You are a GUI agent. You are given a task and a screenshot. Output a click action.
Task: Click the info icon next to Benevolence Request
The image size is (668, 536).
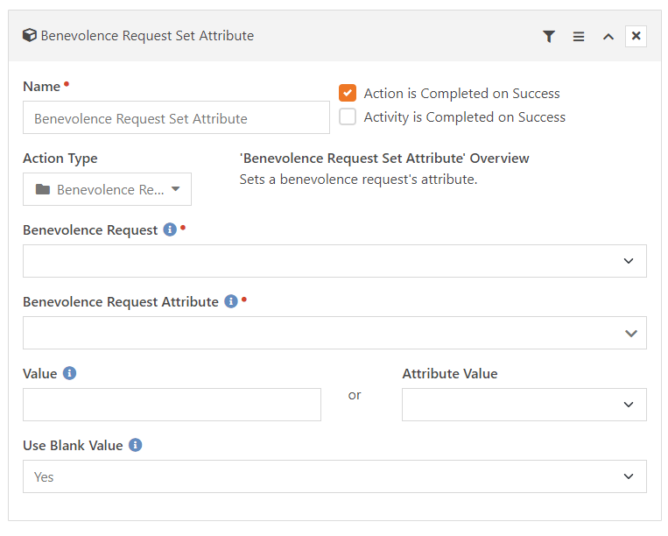pos(170,229)
